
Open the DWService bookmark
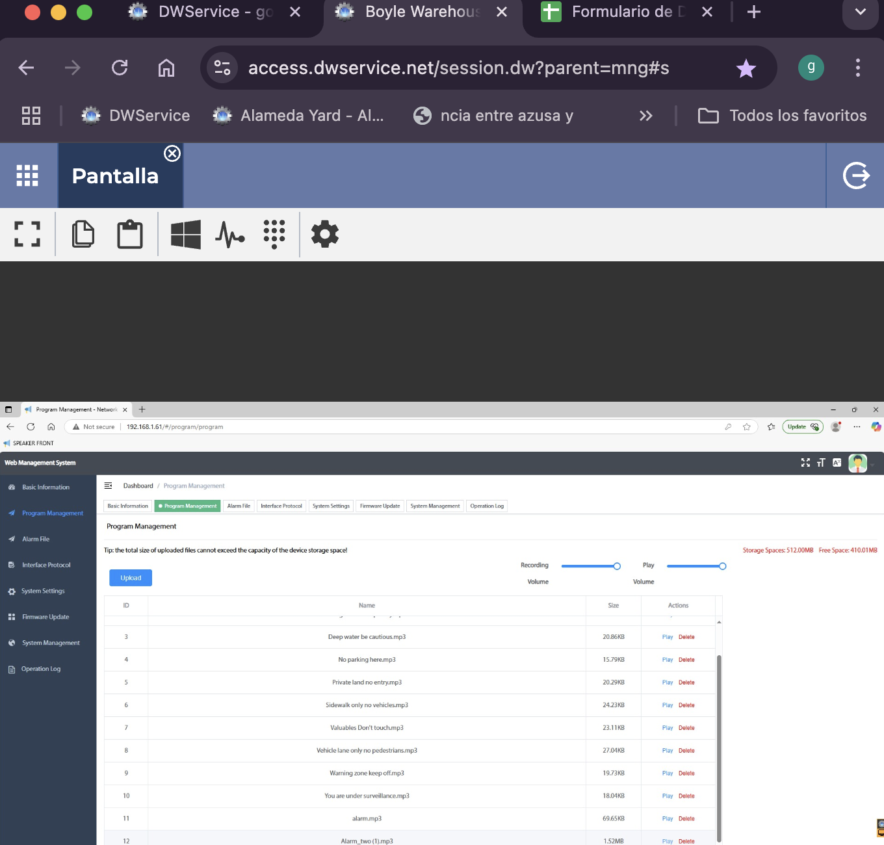(136, 116)
